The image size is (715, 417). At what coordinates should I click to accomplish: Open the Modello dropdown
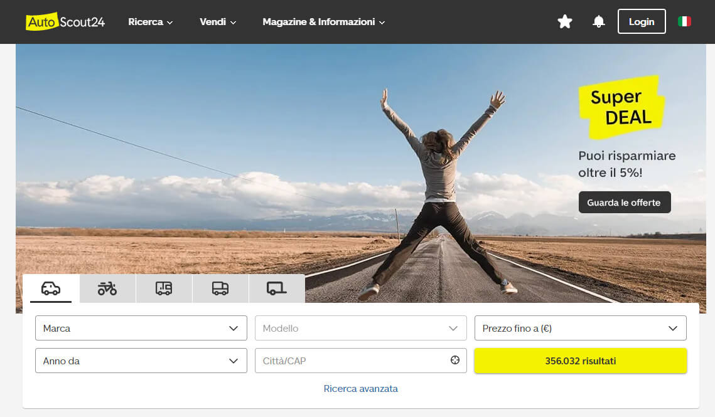(361, 328)
